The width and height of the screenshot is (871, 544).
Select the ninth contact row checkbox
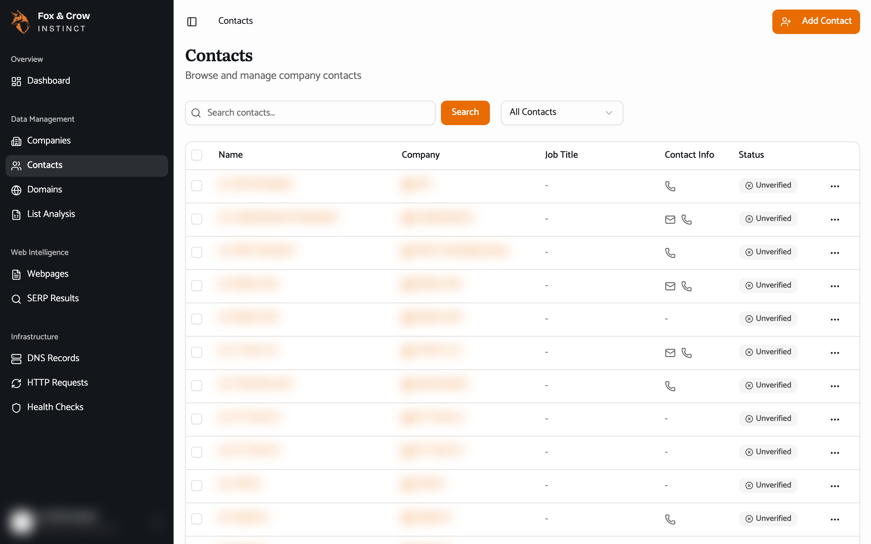(197, 452)
